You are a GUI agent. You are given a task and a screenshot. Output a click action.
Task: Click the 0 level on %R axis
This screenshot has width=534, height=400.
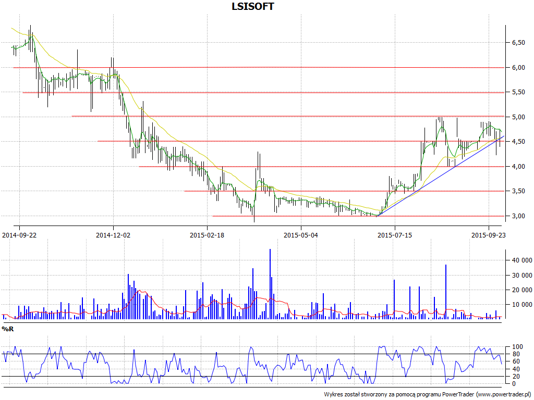pos(514,384)
